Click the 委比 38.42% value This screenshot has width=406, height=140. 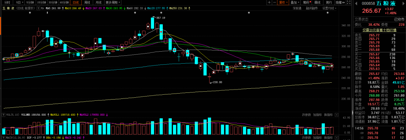click(x=374, y=25)
